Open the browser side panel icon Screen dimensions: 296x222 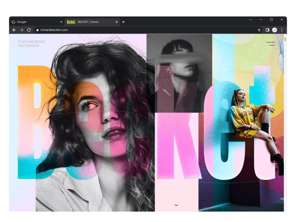267,30
